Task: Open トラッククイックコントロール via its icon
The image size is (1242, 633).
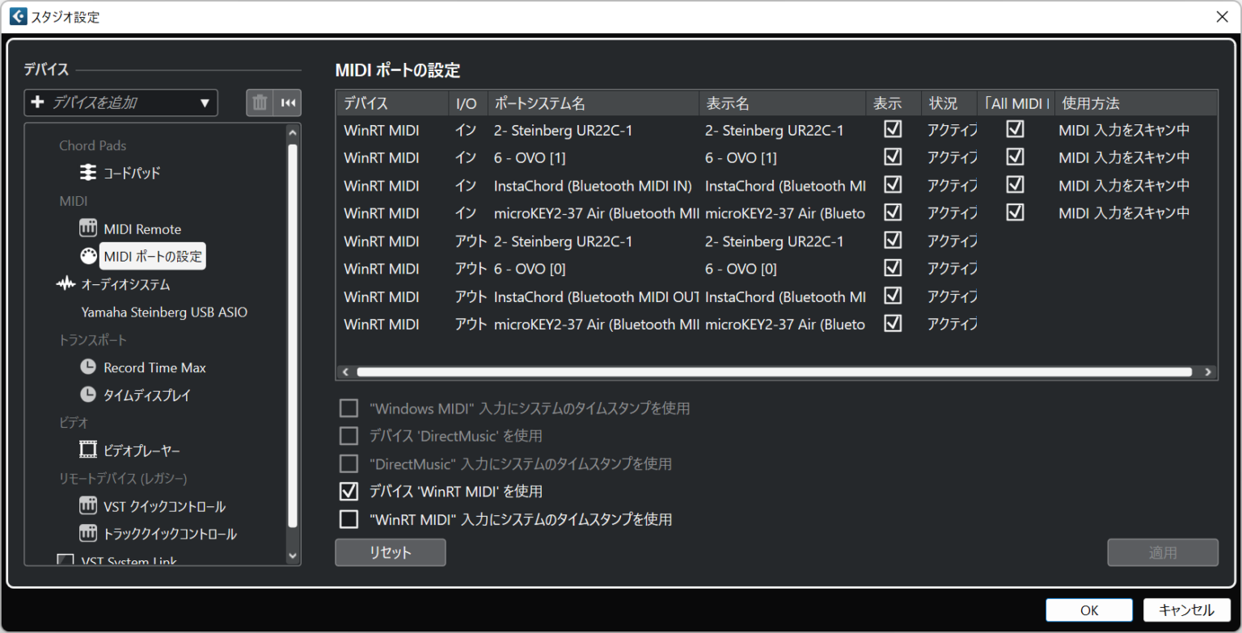Action: (x=88, y=533)
